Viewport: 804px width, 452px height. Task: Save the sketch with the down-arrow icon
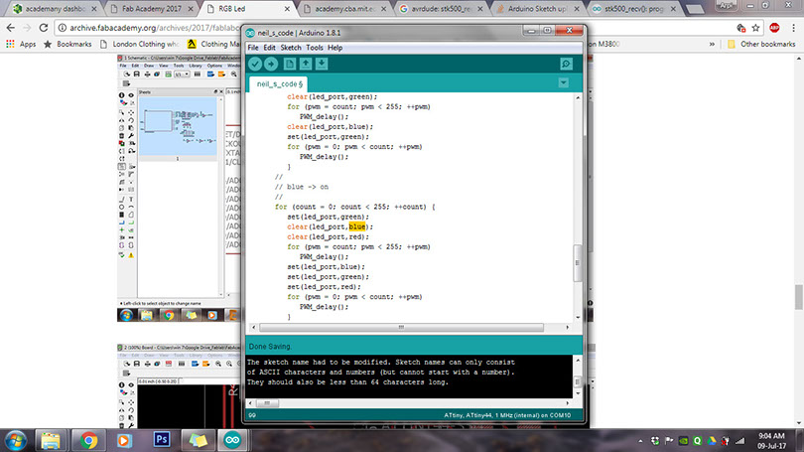(322, 65)
